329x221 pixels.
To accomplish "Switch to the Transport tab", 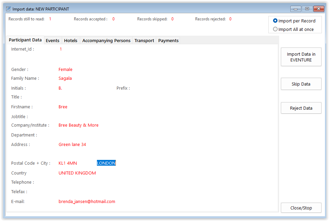I will (x=144, y=40).
